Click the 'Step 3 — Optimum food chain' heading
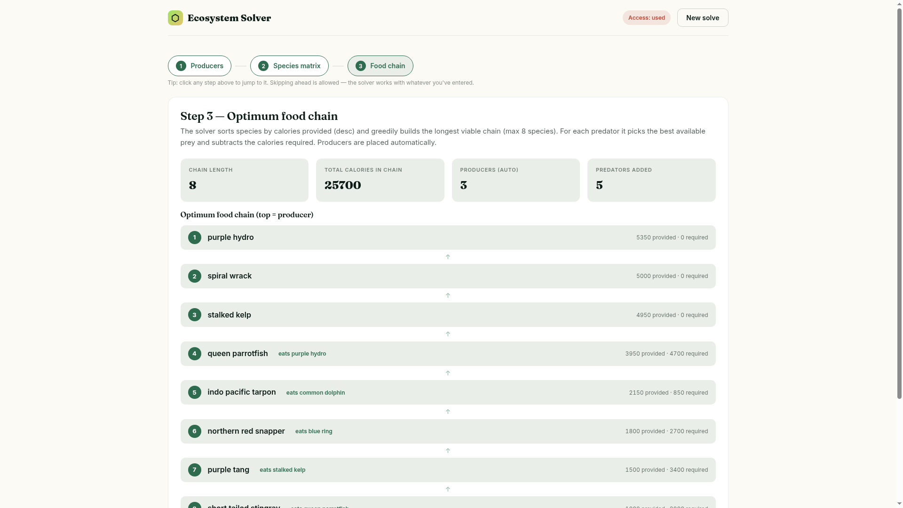 click(x=259, y=116)
